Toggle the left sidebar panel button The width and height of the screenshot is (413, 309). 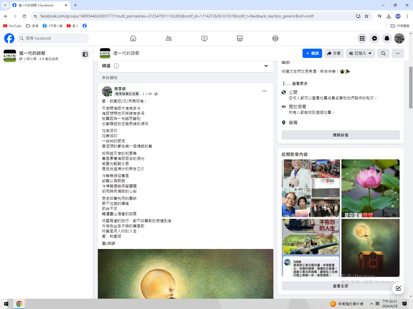coord(85,54)
